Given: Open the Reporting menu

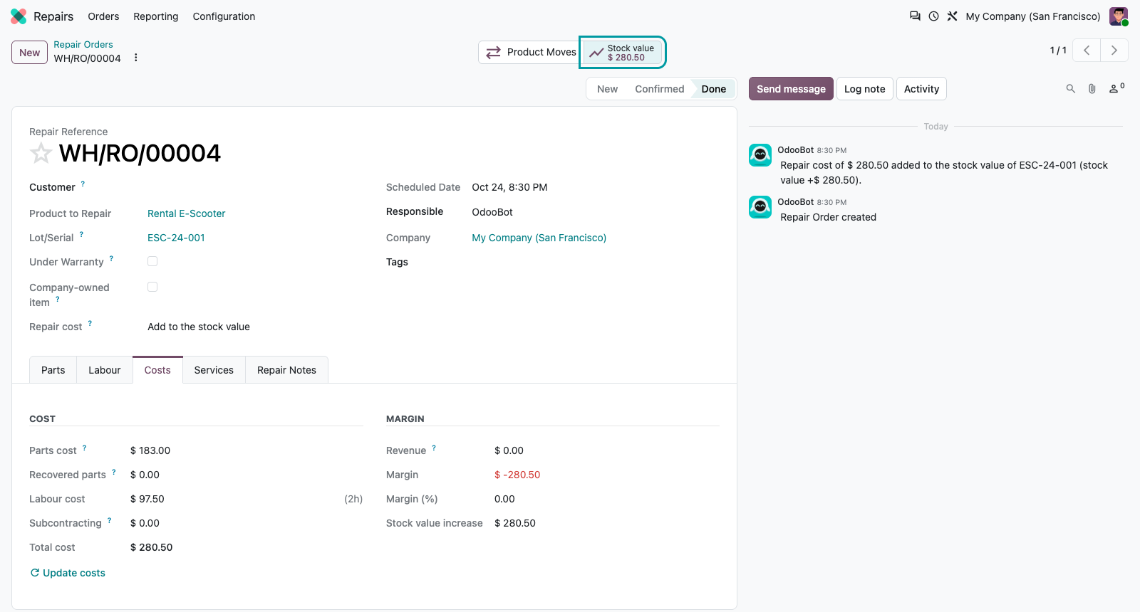Looking at the screenshot, I should pyautogui.click(x=156, y=16).
